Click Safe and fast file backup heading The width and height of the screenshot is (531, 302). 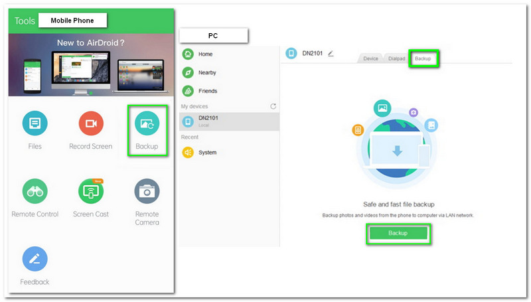(x=399, y=204)
